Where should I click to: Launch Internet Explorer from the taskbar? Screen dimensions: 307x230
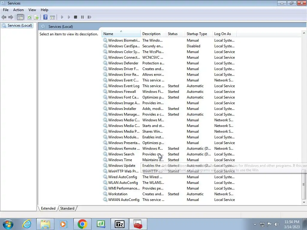coord(27,224)
